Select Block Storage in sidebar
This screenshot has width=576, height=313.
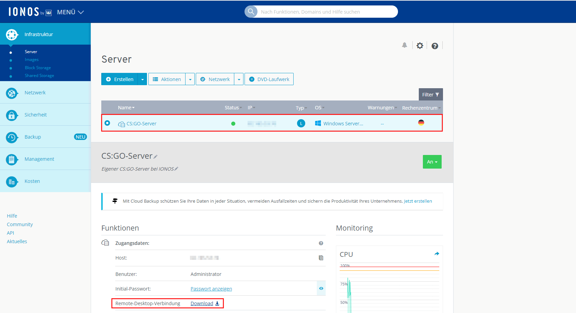[38, 68]
